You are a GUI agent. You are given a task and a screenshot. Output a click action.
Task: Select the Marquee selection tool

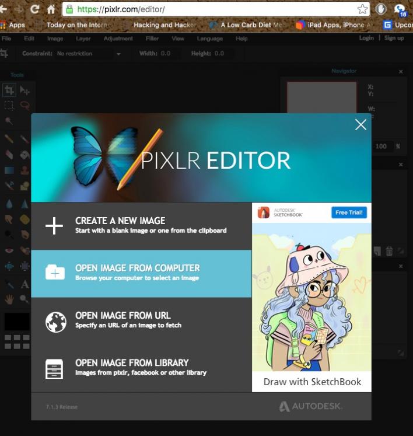point(9,106)
